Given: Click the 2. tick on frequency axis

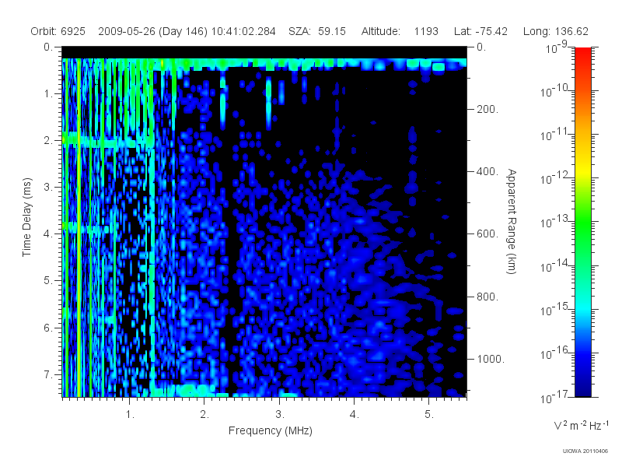Looking at the screenshot, I should click(x=204, y=415).
